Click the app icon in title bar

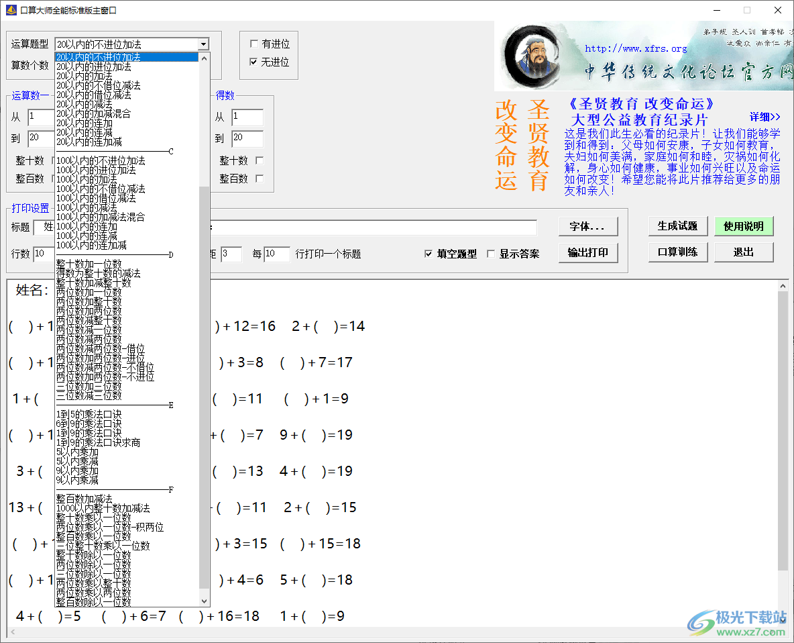[11, 9]
